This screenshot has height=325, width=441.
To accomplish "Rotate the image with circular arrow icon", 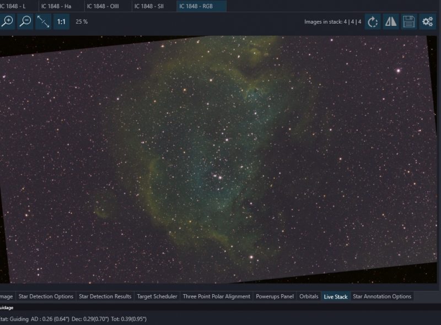I will [373, 21].
